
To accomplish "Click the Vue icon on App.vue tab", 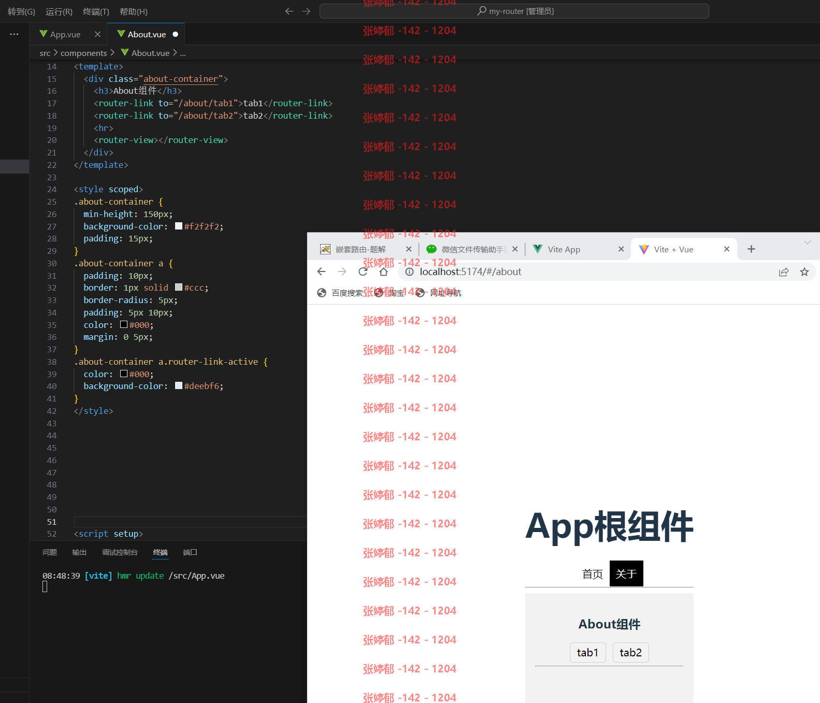I will [x=44, y=34].
